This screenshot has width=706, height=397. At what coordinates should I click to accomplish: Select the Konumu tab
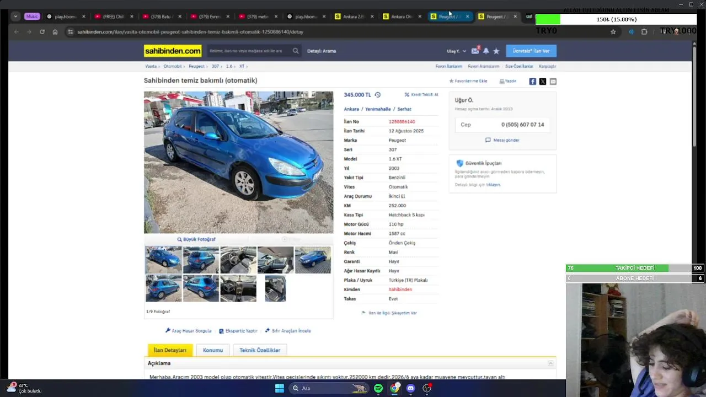pos(213,350)
